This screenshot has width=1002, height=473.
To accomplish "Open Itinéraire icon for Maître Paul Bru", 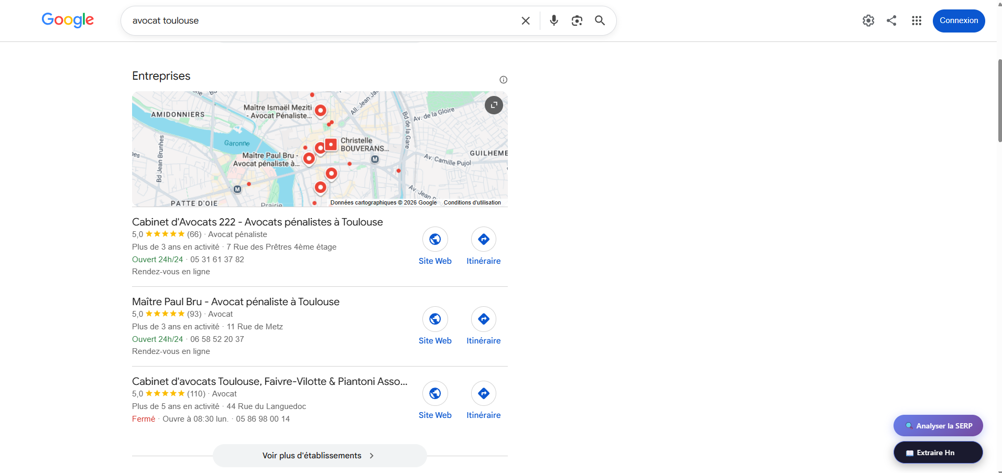I will [484, 319].
